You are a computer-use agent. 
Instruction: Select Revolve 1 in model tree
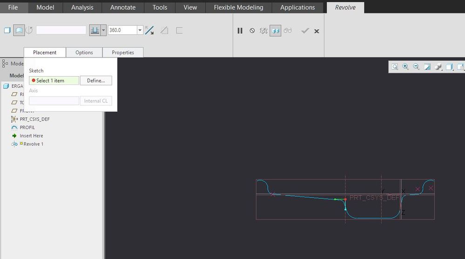click(33, 144)
